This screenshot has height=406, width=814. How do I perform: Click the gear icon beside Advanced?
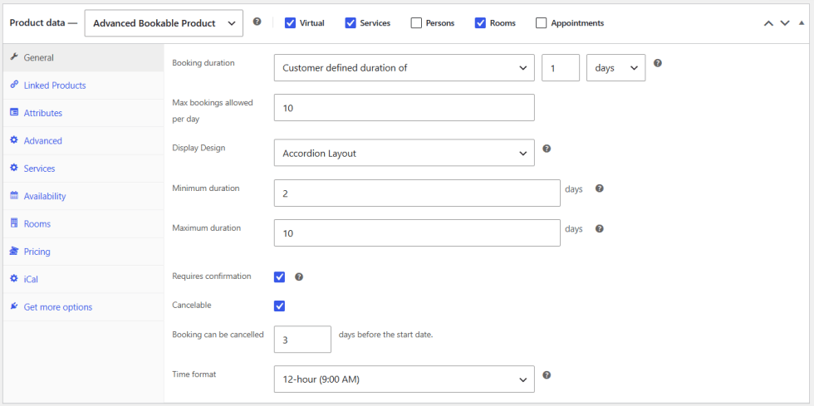14,140
